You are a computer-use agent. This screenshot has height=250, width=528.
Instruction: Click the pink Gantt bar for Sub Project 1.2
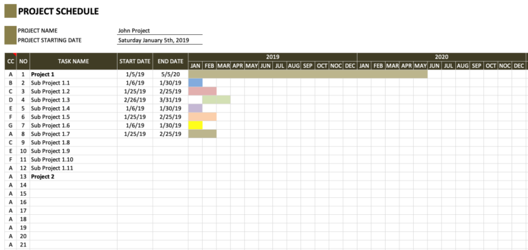(202, 91)
